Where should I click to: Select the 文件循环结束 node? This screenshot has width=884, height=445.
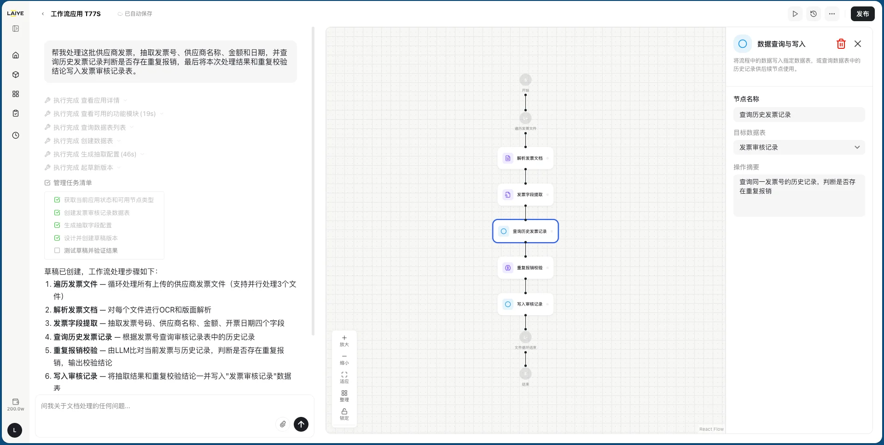525,337
